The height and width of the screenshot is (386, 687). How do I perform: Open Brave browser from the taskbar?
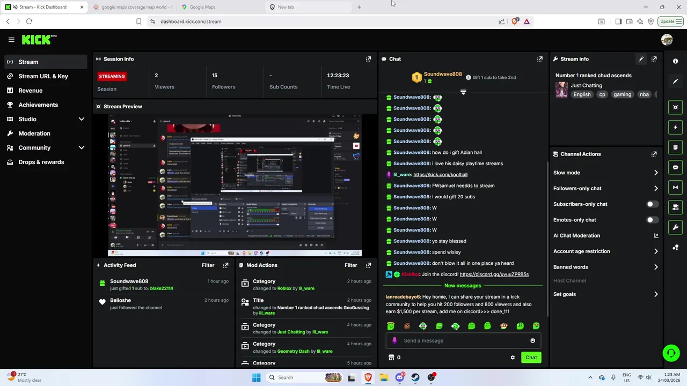point(368,377)
